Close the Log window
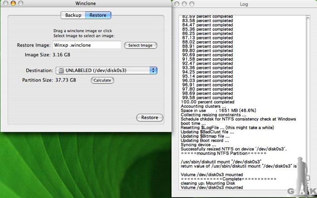Viewport: 317px width, 198px height. click(x=177, y=4)
